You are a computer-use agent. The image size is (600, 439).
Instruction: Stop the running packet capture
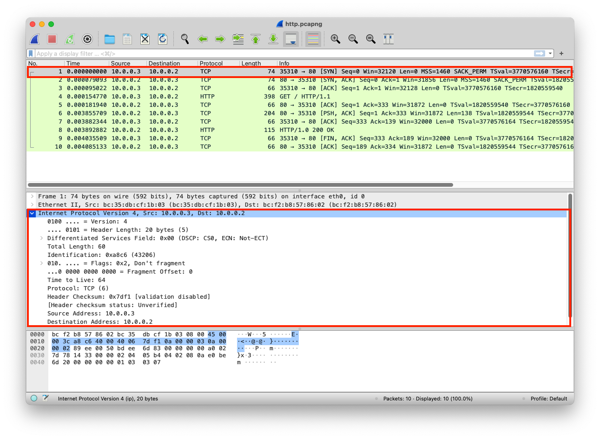click(x=52, y=39)
